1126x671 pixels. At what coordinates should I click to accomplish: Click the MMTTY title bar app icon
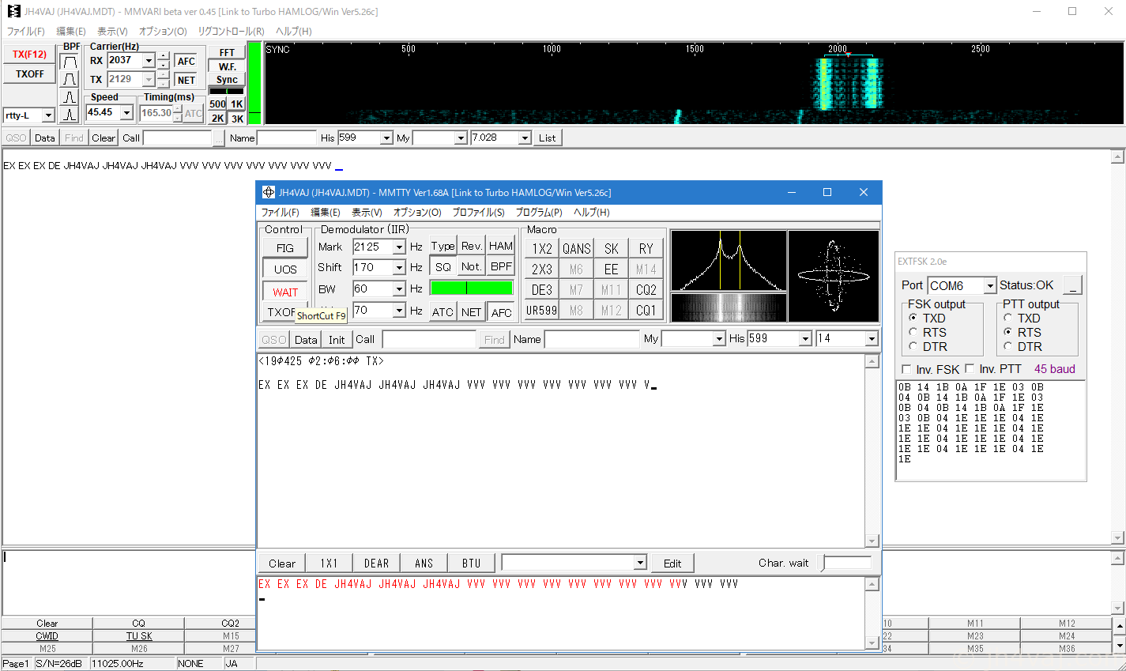coord(269,192)
